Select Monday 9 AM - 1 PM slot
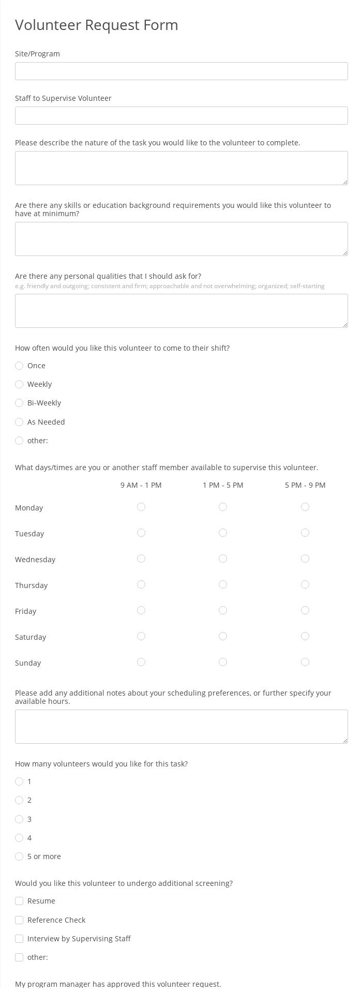 point(141,507)
